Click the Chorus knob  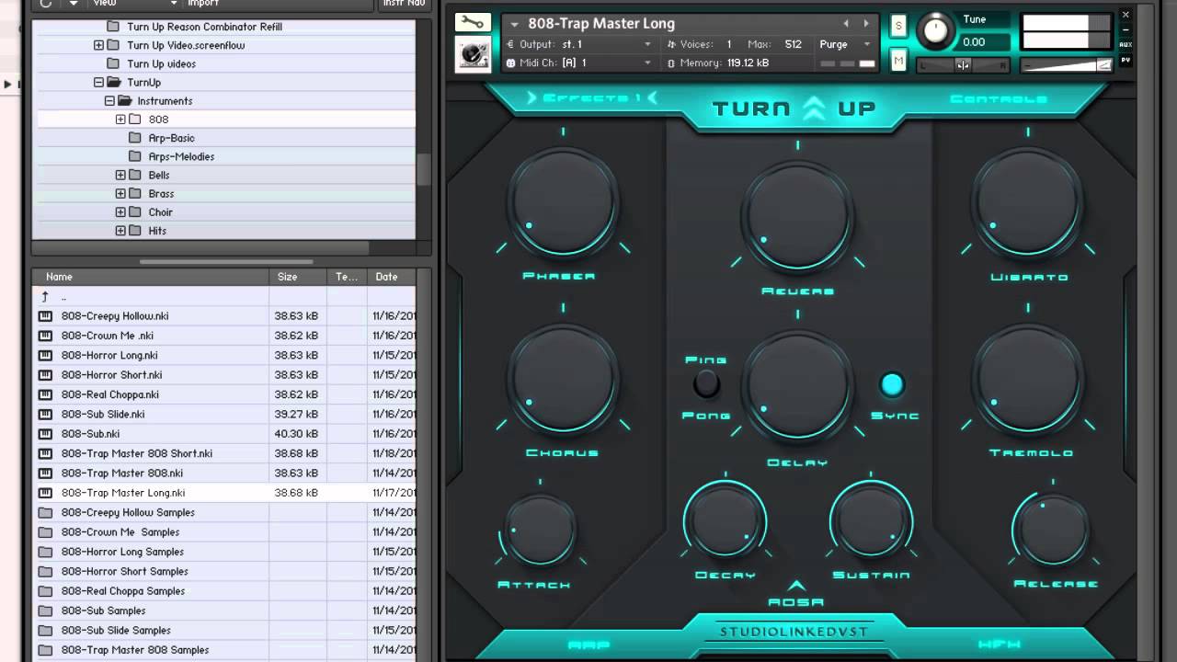(563, 379)
